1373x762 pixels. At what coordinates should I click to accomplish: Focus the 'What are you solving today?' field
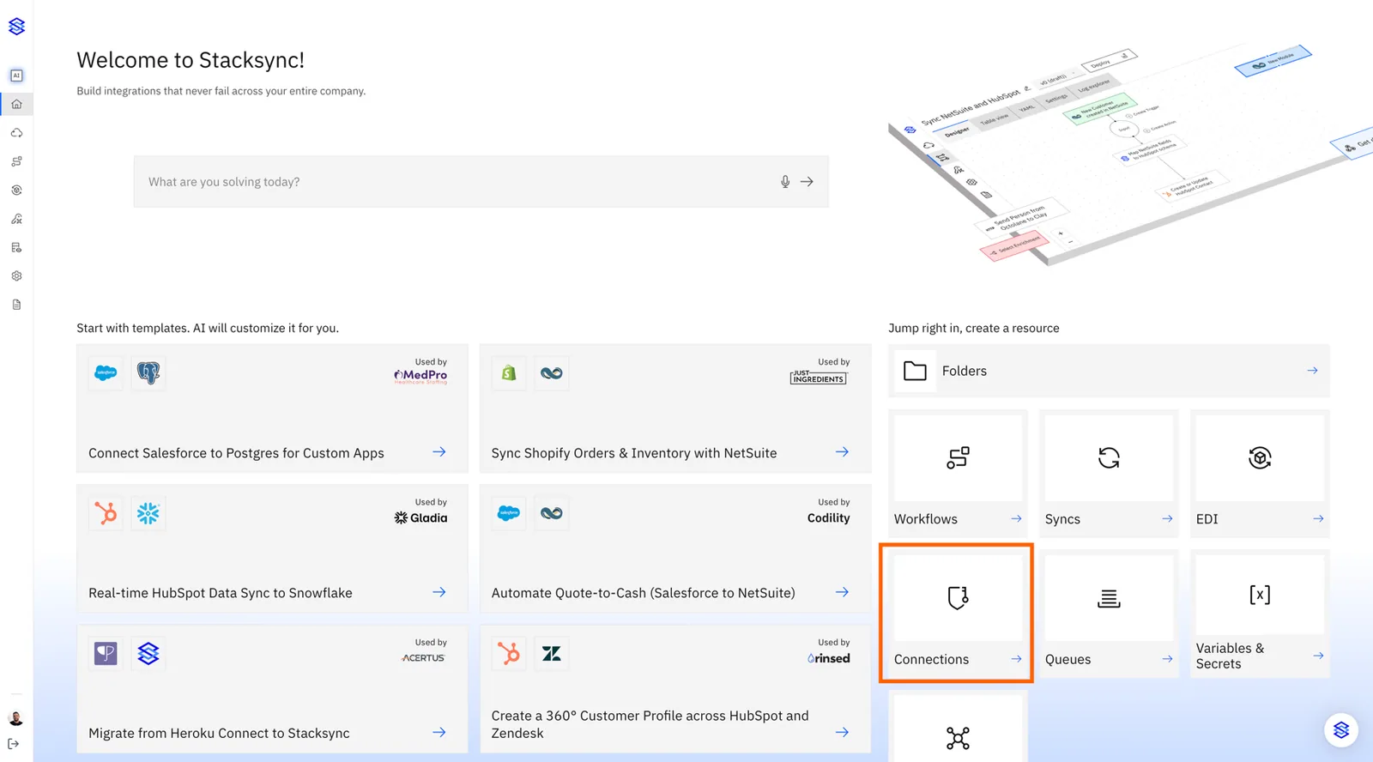[481, 182]
